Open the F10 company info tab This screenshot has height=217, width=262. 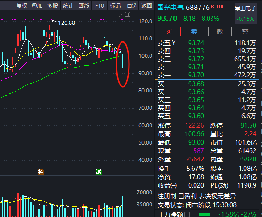click(x=100, y=6)
